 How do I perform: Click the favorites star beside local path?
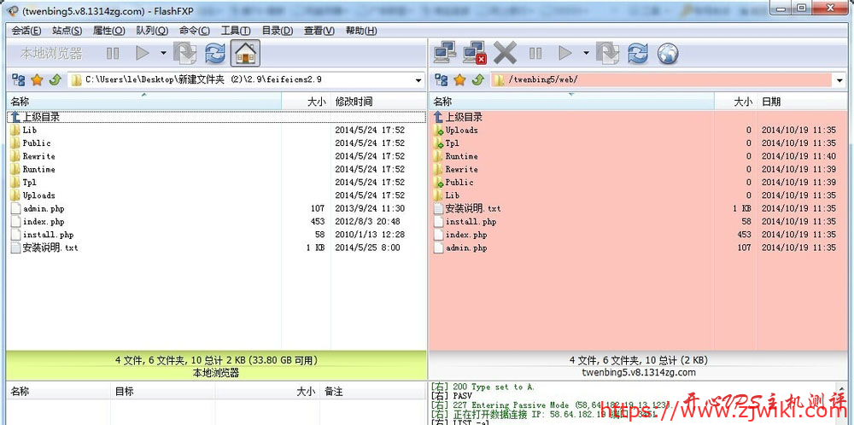[37, 80]
